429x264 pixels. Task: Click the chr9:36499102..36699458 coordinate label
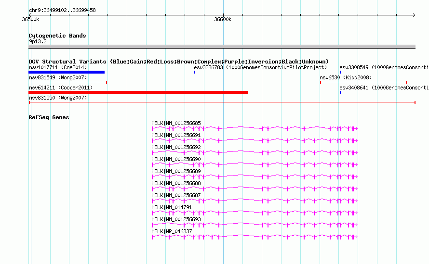62,10
